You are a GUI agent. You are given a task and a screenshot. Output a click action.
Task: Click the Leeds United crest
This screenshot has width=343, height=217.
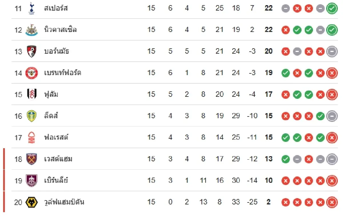[x=31, y=116]
